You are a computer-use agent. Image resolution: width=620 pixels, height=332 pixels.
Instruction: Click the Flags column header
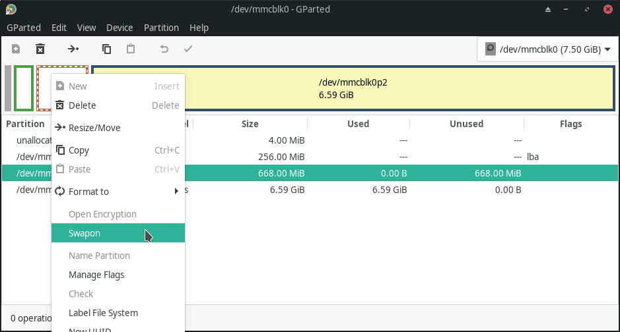pyautogui.click(x=571, y=124)
